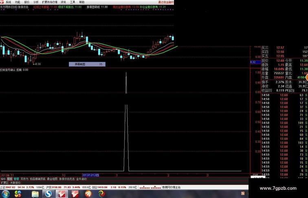The width and height of the screenshot is (308, 198).
Task: Click the 另存为 button
Action: 24,179
